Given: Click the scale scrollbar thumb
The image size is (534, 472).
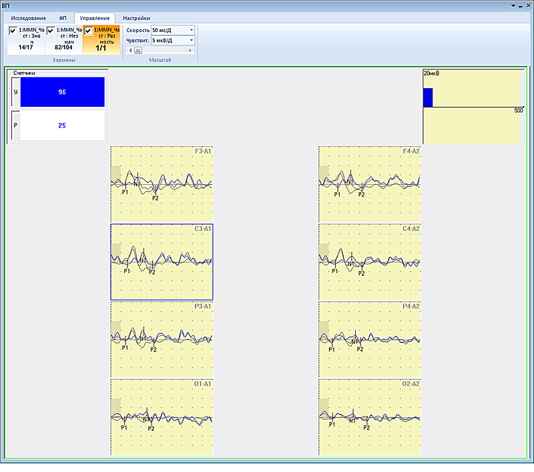Looking at the screenshot, I should pos(138,50).
